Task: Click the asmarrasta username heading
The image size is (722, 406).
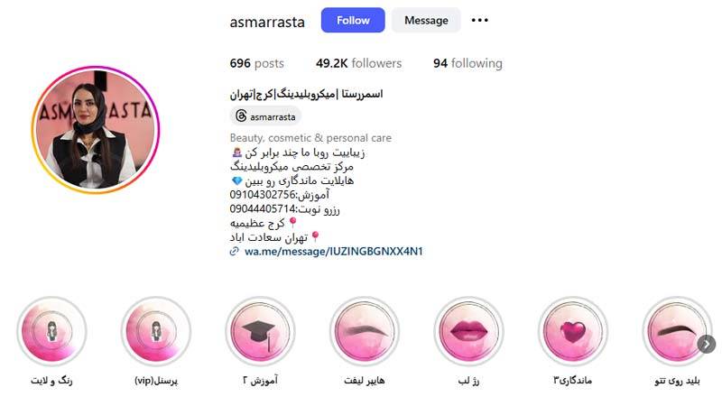Action: [267, 22]
